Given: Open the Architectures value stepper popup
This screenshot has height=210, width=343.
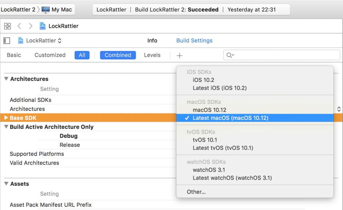Looking at the screenshot, I should coord(339,109).
